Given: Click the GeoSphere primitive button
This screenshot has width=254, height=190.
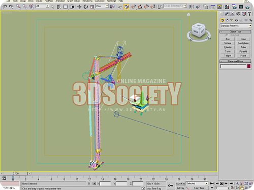Looking at the screenshot, I should coord(243,43).
